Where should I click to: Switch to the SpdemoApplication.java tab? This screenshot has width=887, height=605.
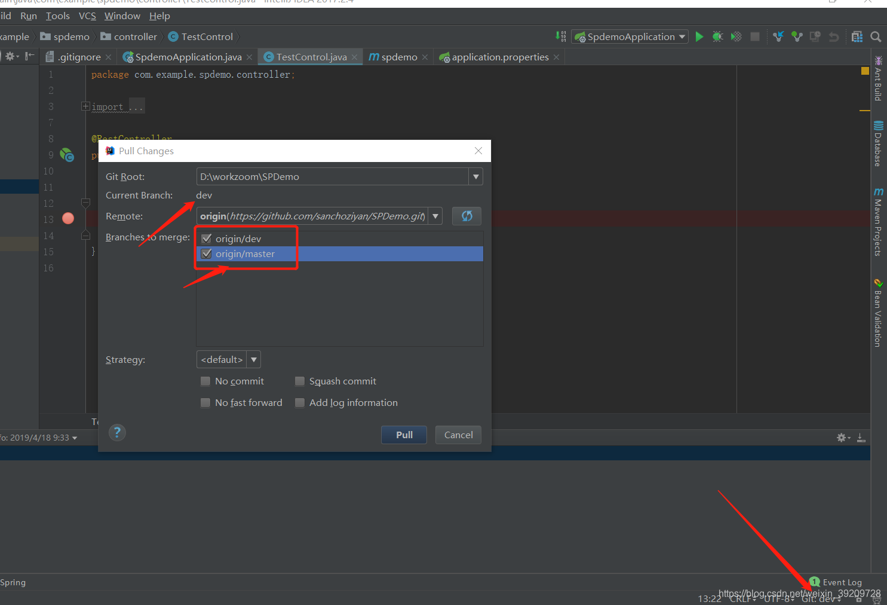(x=188, y=57)
